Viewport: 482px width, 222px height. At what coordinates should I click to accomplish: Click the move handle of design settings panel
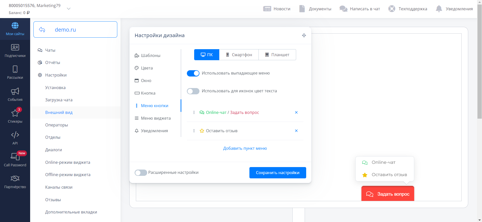click(304, 35)
